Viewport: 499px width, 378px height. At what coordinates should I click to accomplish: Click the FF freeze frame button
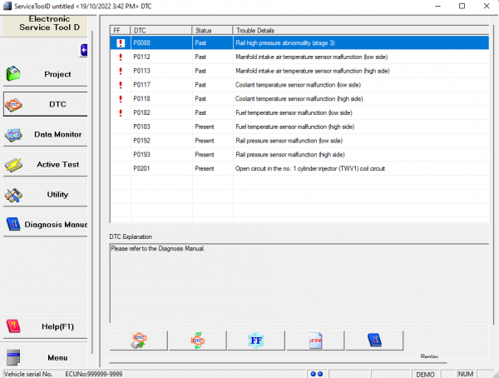pos(255,340)
